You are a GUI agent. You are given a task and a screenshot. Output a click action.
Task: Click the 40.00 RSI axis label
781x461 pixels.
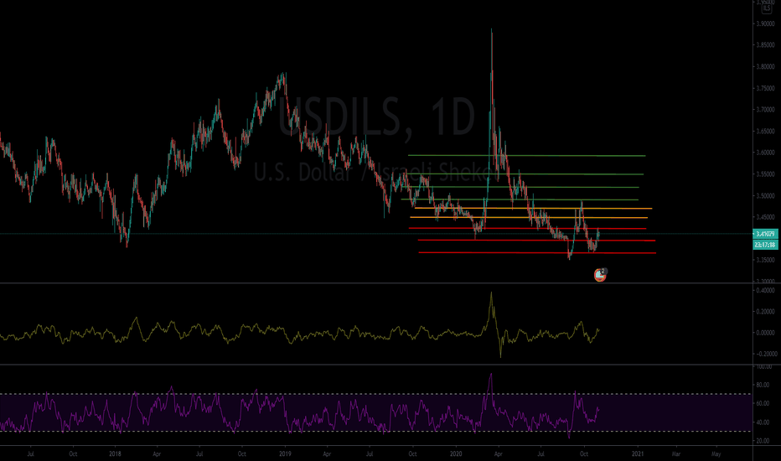763,422
